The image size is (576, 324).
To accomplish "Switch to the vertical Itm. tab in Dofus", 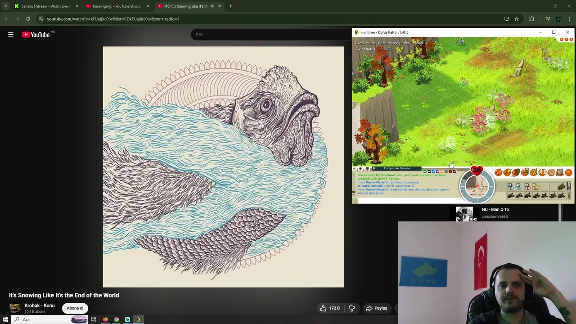I will coord(569,196).
